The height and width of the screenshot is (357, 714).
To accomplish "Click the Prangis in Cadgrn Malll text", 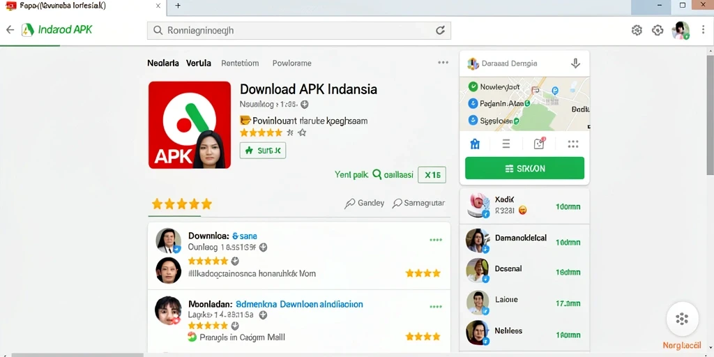I will coord(242,337).
